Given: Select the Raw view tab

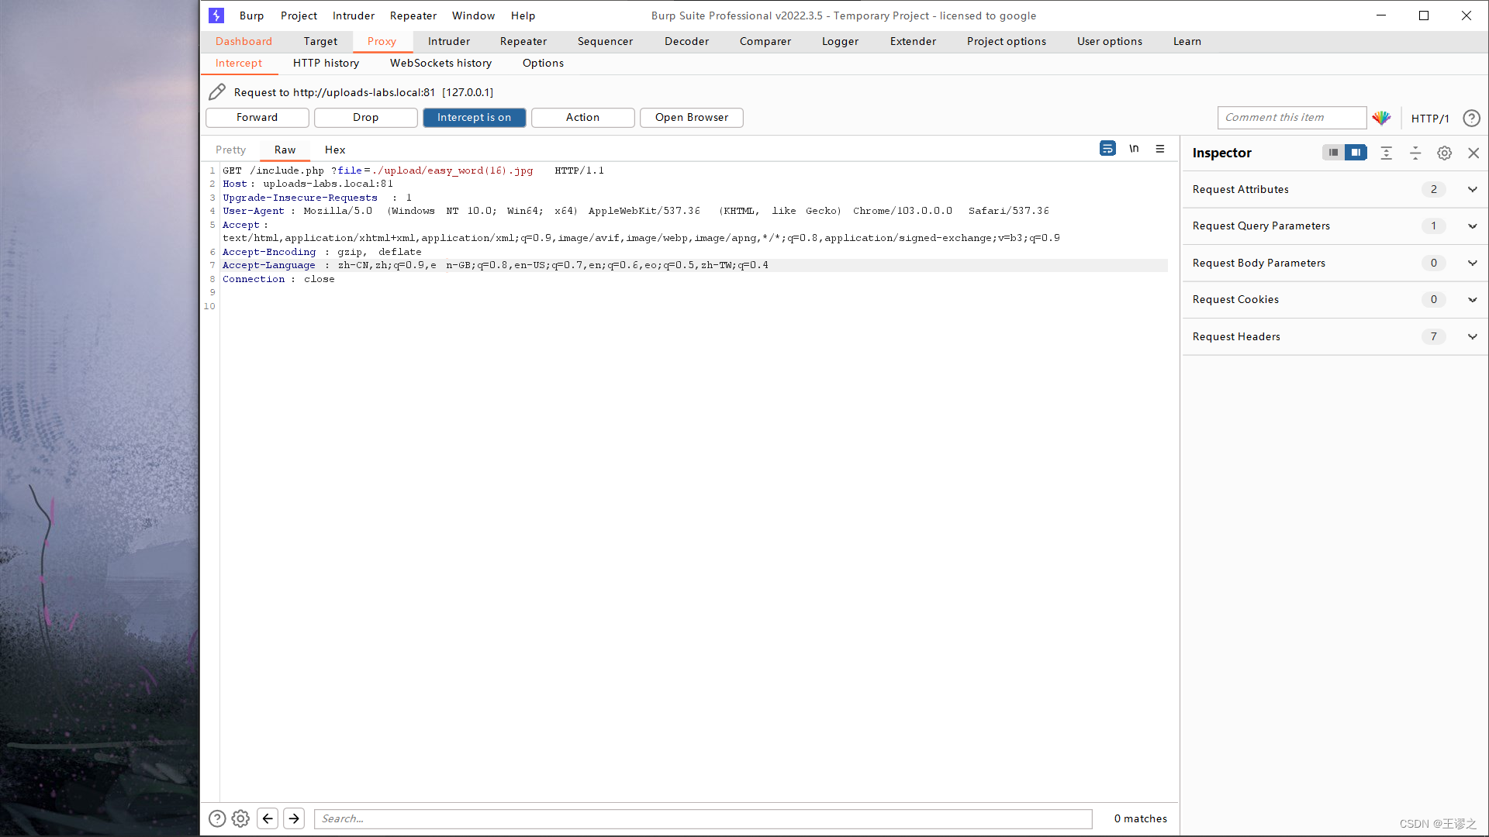Looking at the screenshot, I should coord(285,150).
